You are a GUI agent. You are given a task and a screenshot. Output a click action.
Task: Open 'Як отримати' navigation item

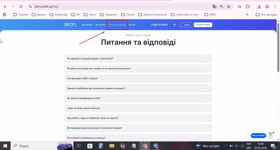[87, 25]
